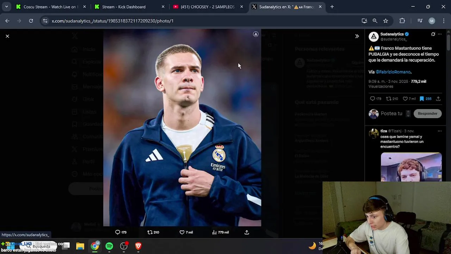This screenshot has width=451, height=254.
Task: Open the Sudanalytics profile avatar
Action: (373, 37)
